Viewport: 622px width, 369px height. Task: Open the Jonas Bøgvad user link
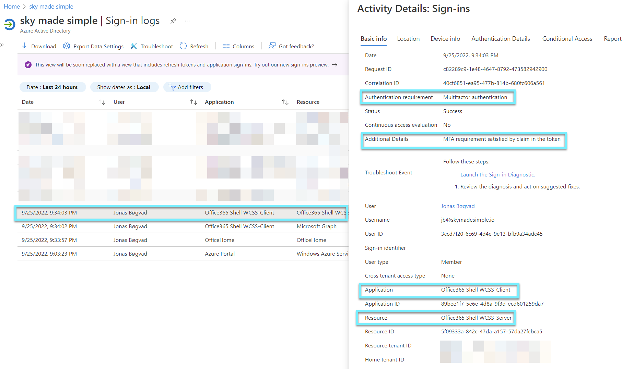pos(458,206)
